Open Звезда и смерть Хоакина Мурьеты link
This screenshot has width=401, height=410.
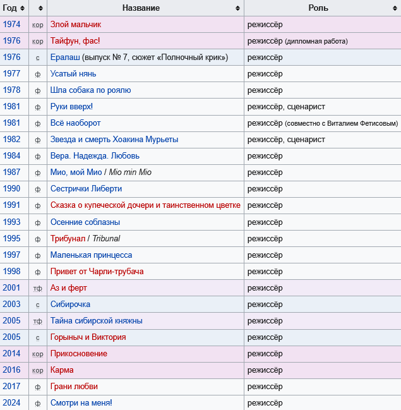(114, 140)
